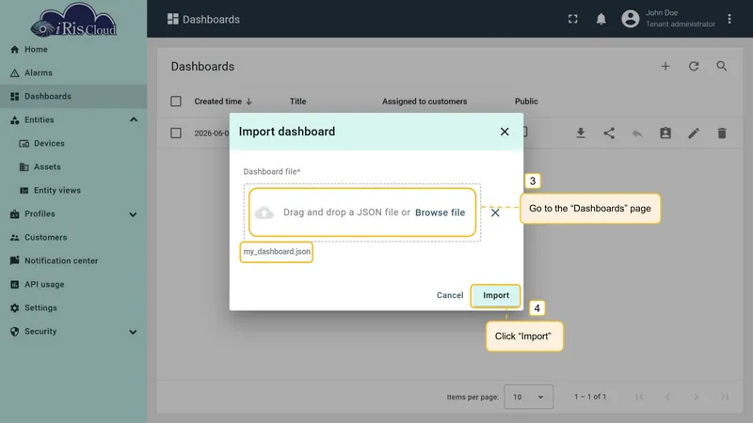Viewport: 753px width, 423px height.
Task: Close the Import dashboard dialog
Action: [x=505, y=132]
